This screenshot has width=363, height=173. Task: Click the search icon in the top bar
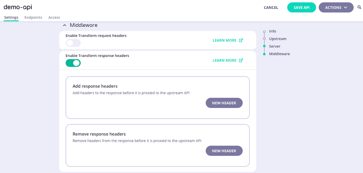[x=359, y=7]
